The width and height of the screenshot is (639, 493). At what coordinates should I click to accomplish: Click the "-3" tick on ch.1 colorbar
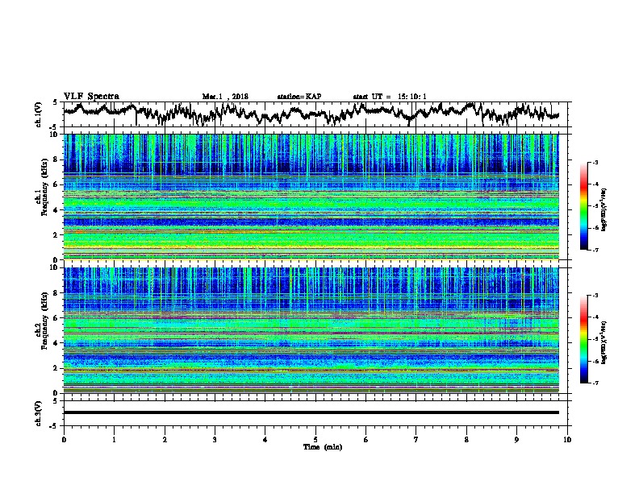(x=595, y=162)
